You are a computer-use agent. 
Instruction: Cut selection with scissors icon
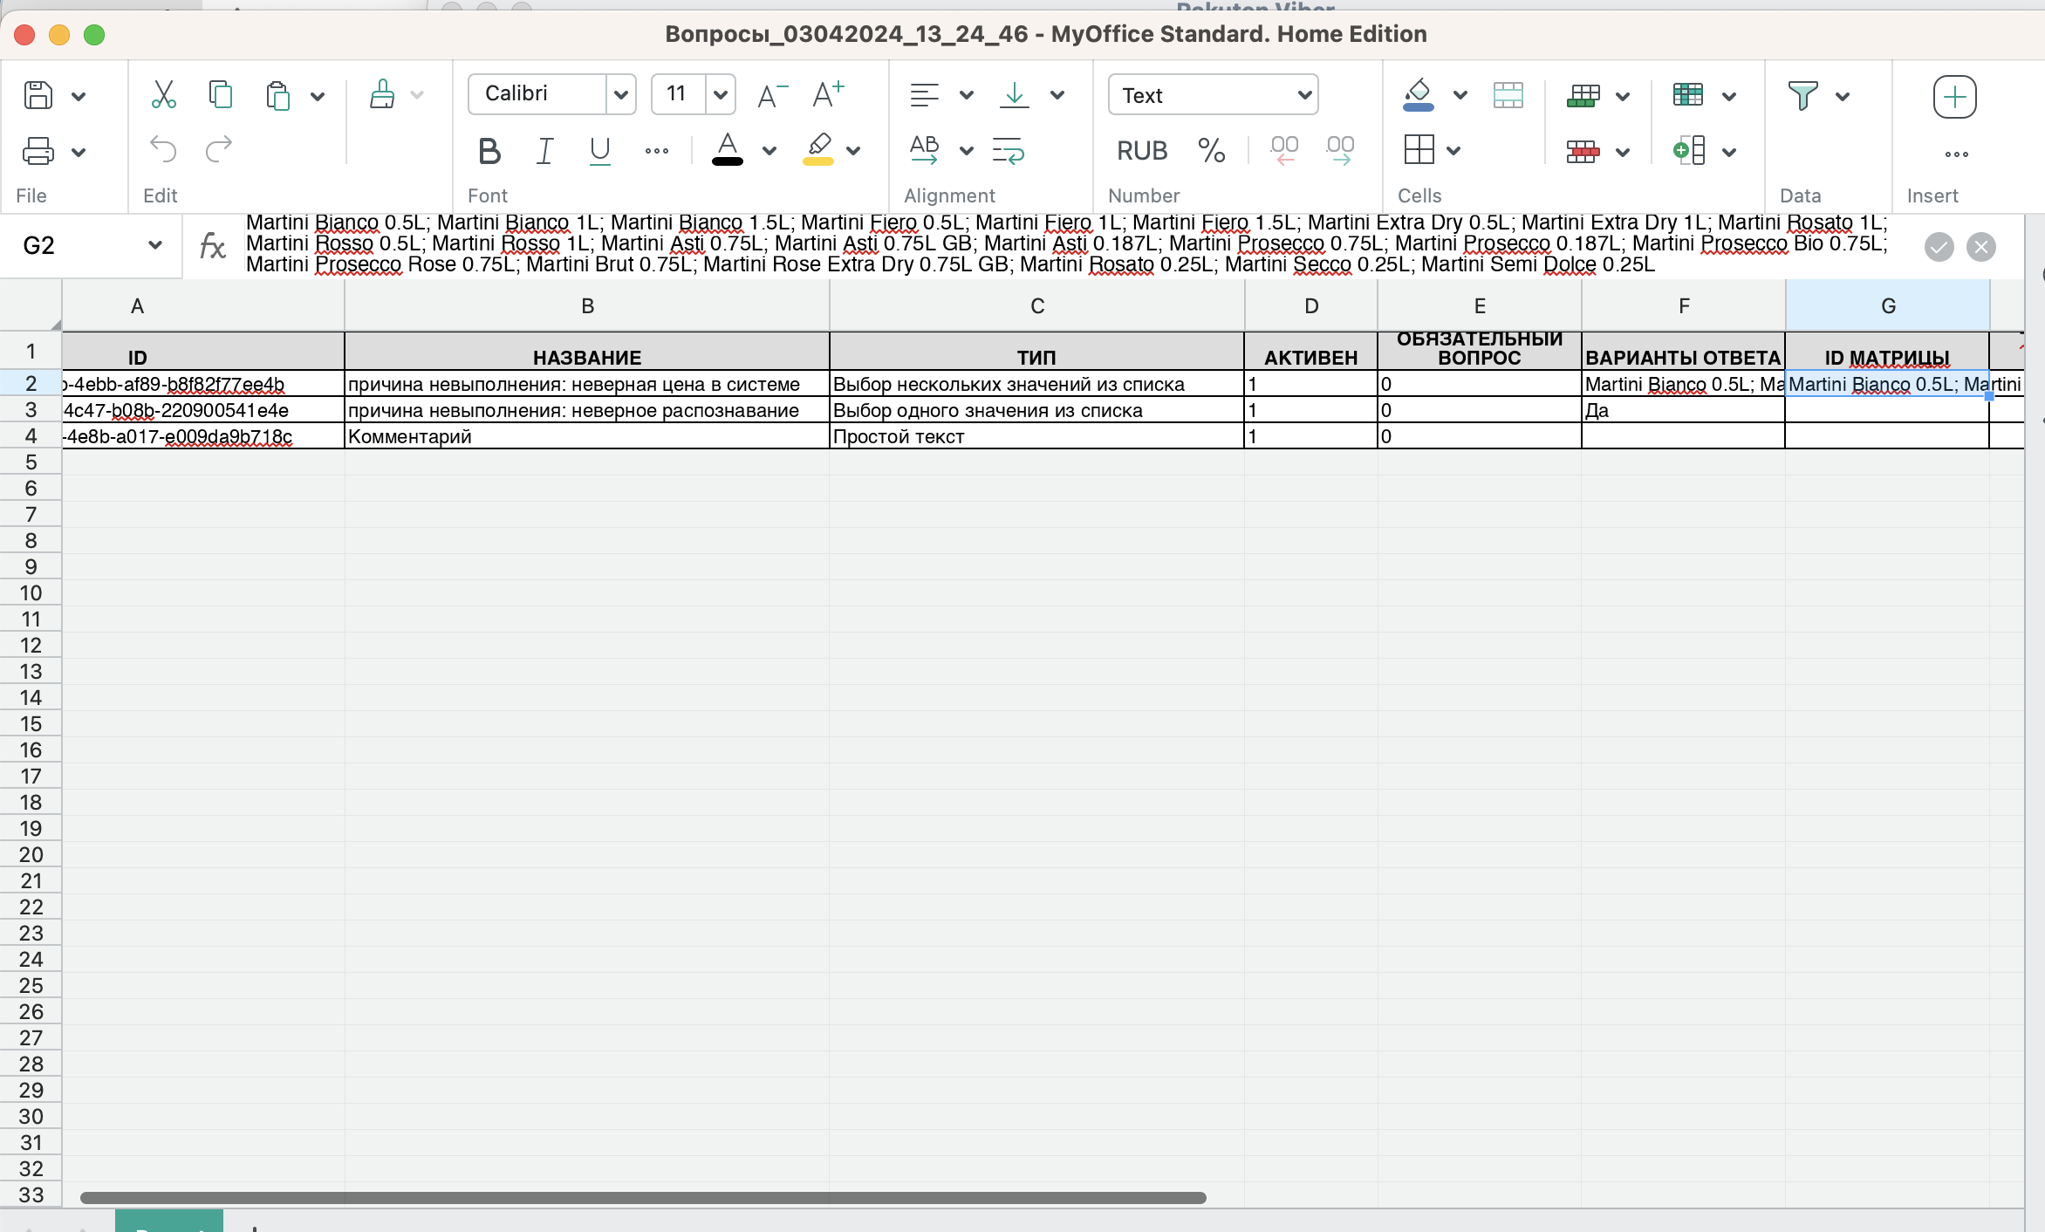[x=163, y=94]
